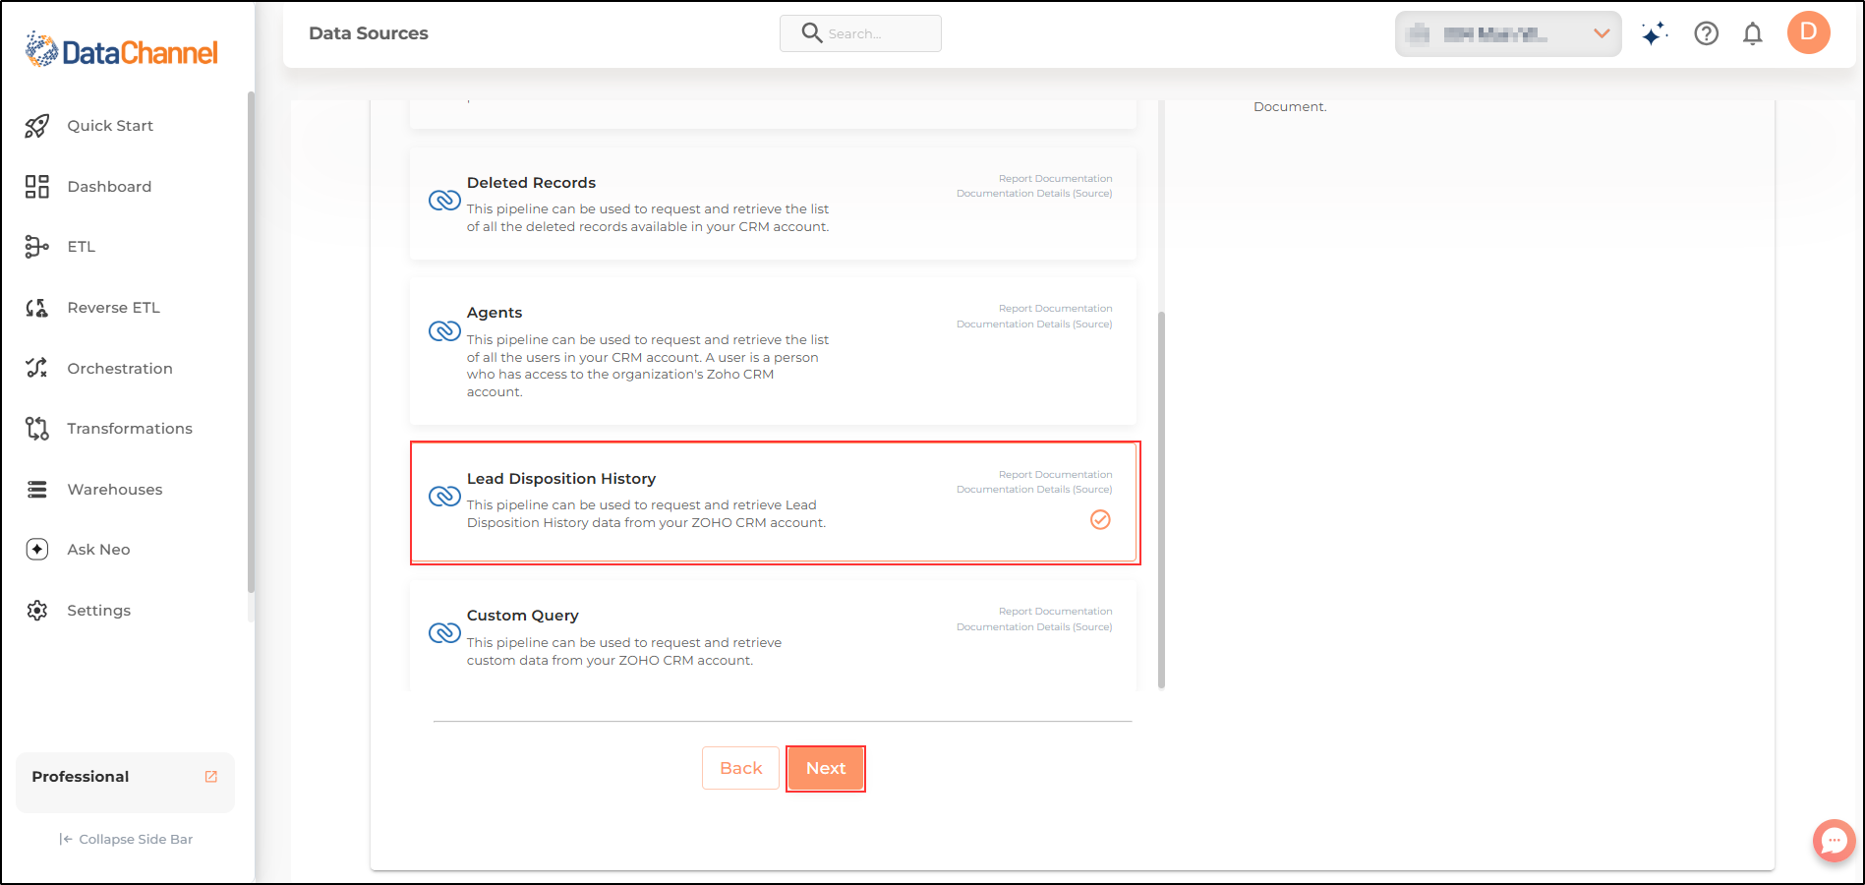Viewport: 1865px width, 885px height.
Task: Click the Zoho icon on Custom Query
Action: (x=444, y=633)
